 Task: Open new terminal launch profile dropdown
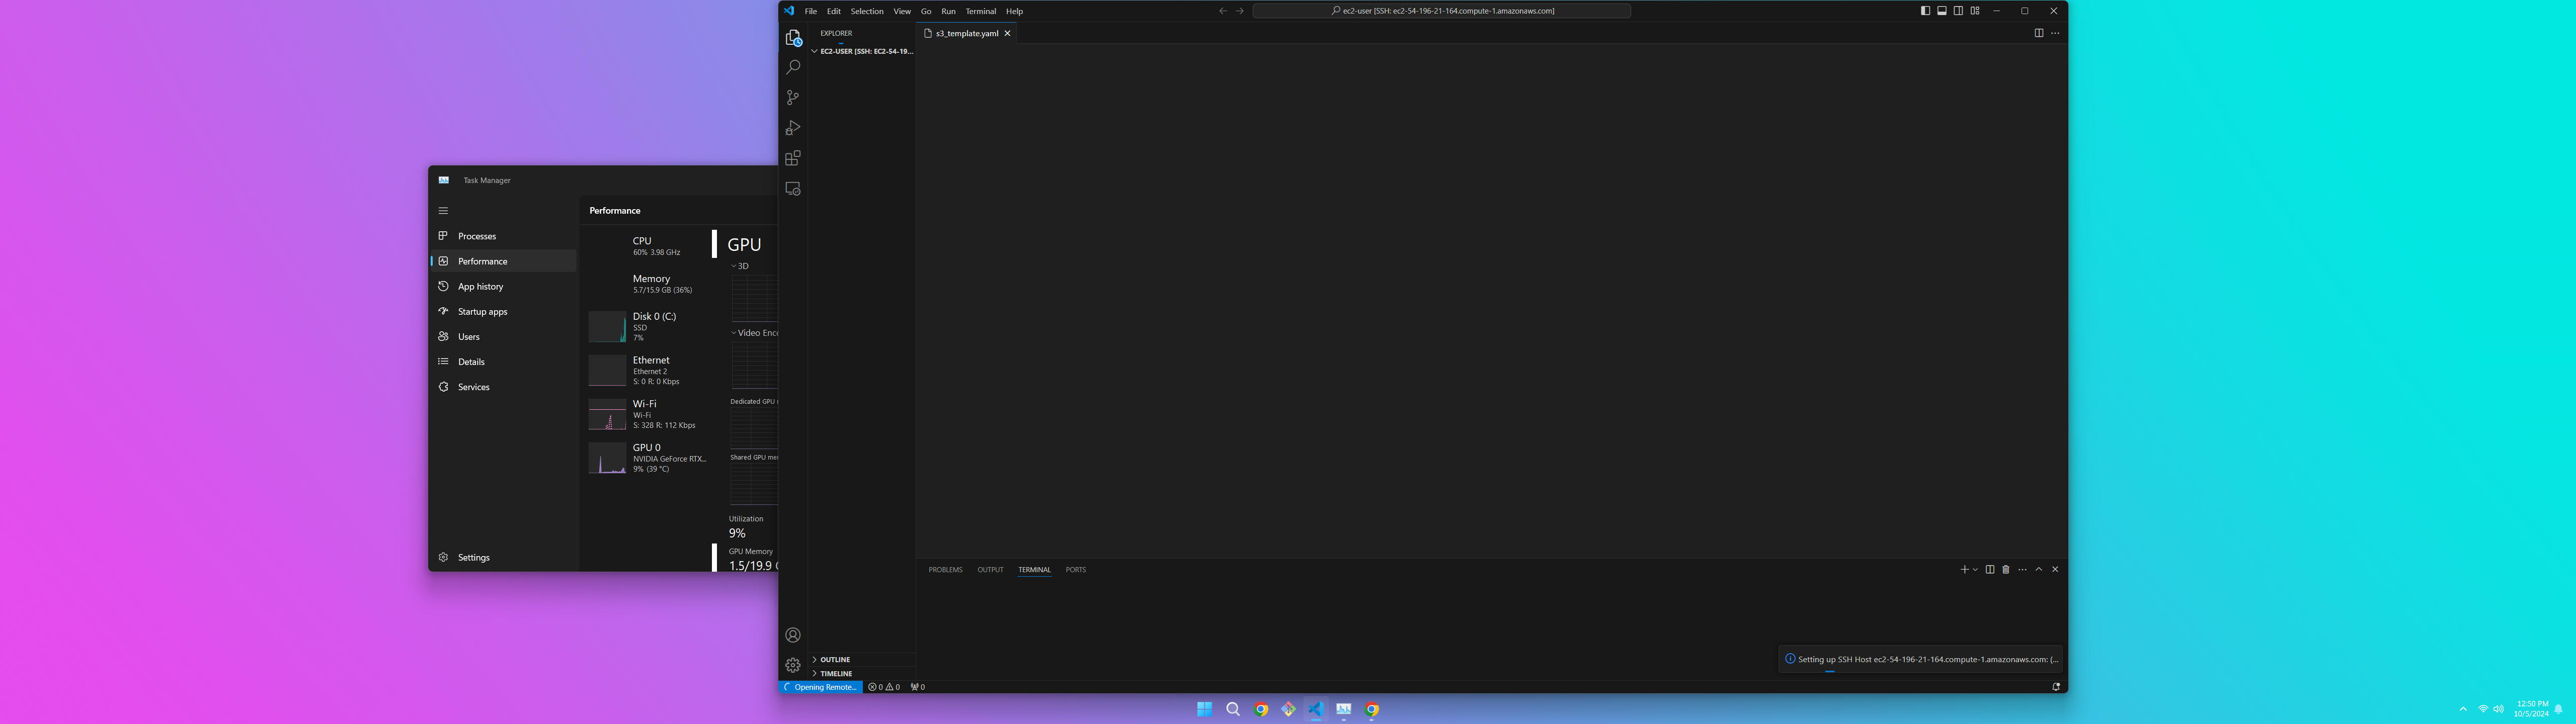[x=1975, y=570]
